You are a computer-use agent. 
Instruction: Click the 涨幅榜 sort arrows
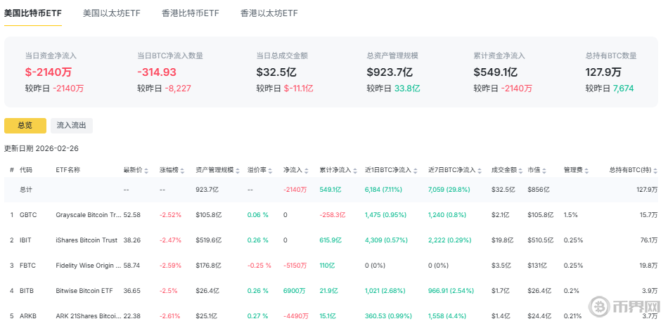[x=182, y=171]
